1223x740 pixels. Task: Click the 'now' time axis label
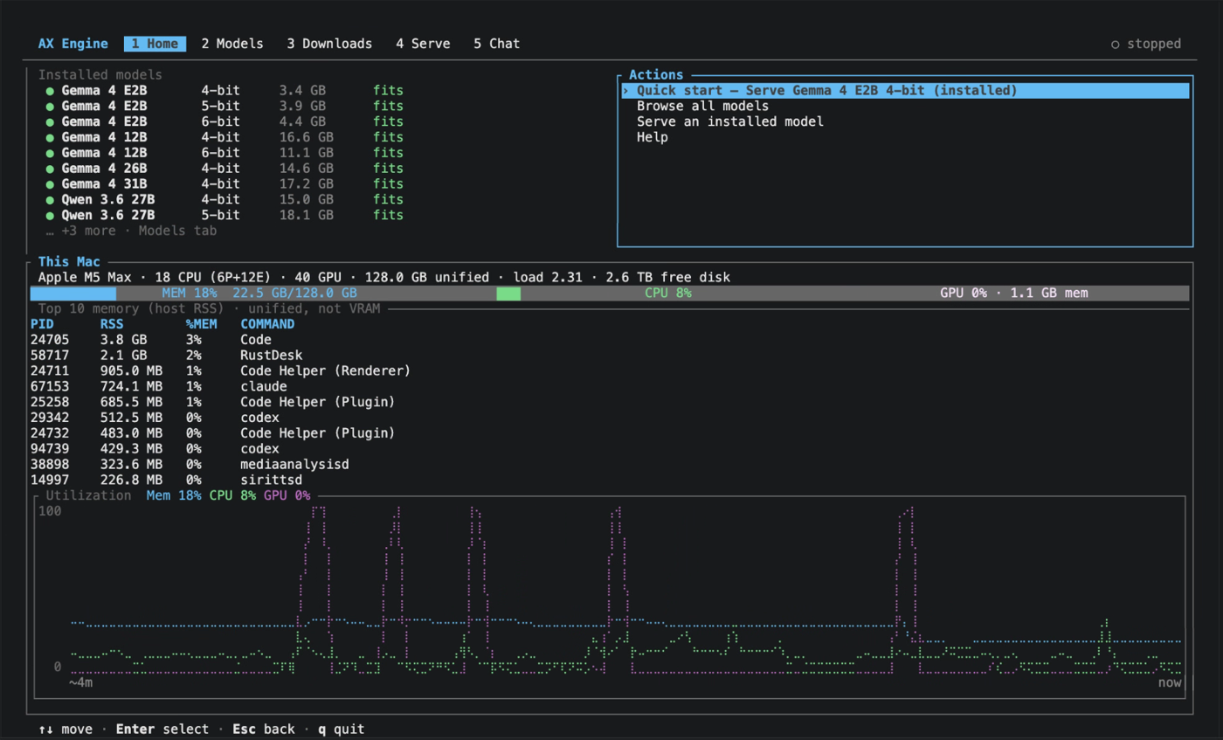(1171, 682)
